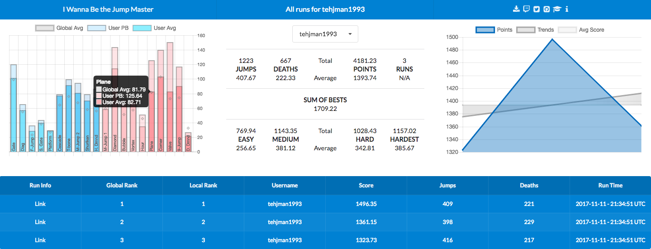Sort by the Run Time column header
651x249 pixels.
coord(610,185)
